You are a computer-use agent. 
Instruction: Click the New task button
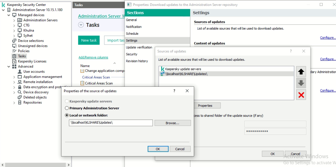(89, 40)
